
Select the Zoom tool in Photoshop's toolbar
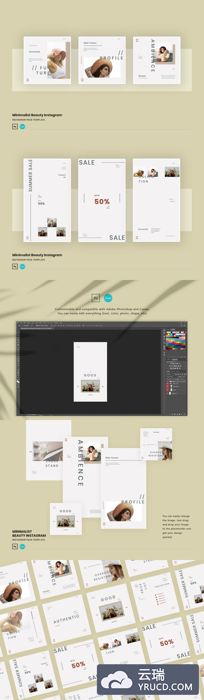tap(18, 375)
